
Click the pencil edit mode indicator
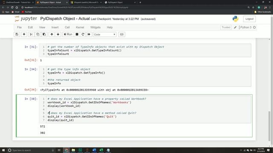[235, 27]
